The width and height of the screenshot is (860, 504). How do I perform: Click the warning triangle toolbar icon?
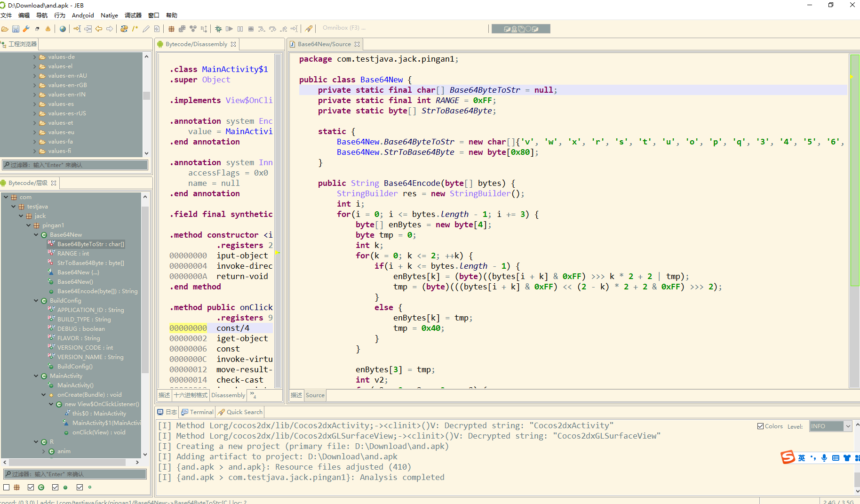coord(48,29)
